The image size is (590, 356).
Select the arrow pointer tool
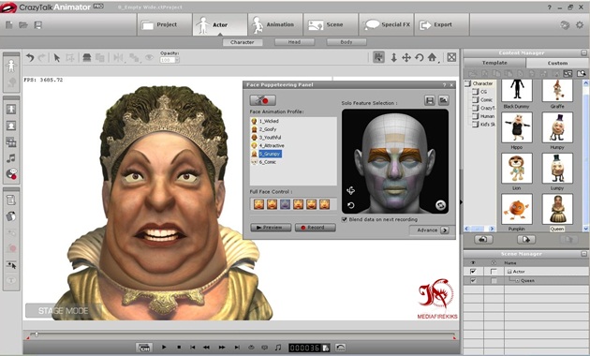(57, 57)
